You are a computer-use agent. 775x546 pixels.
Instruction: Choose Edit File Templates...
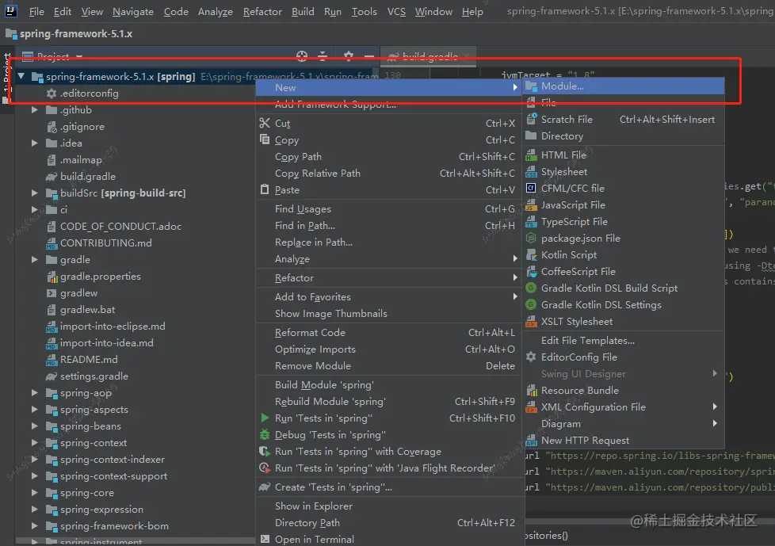tap(624, 341)
